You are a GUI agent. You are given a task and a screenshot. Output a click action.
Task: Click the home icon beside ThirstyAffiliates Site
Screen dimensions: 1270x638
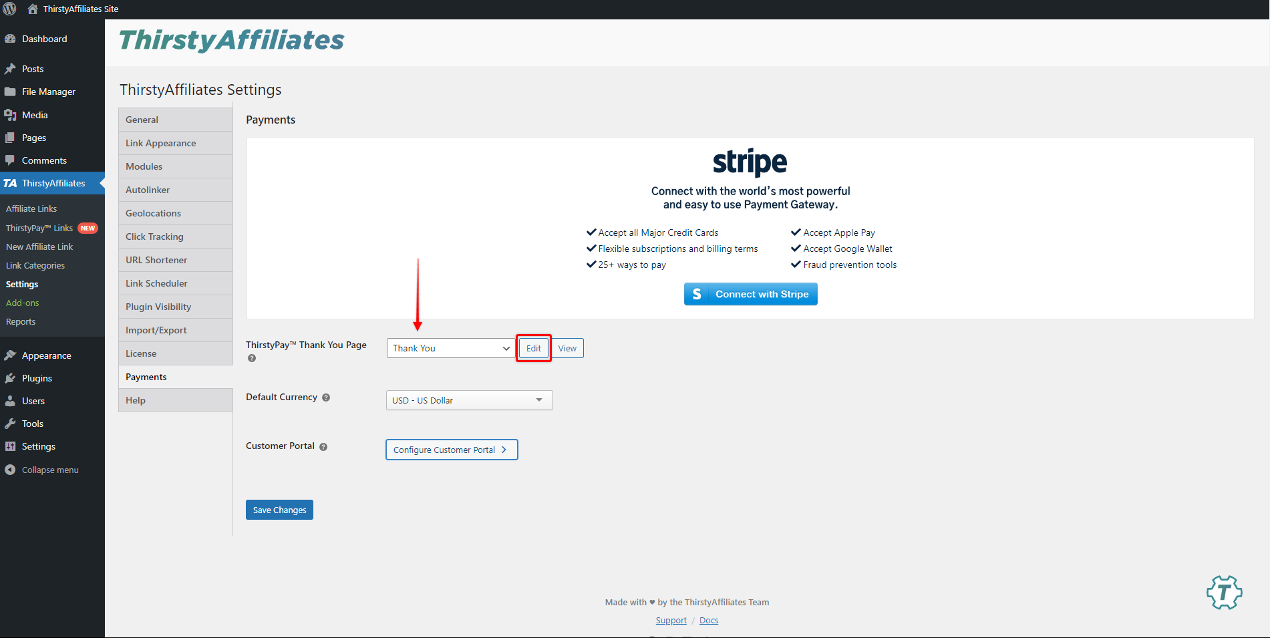pyautogui.click(x=33, y=9)
